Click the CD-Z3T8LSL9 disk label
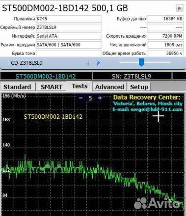Viewport: 186px width, 216px height. [27, 63]
